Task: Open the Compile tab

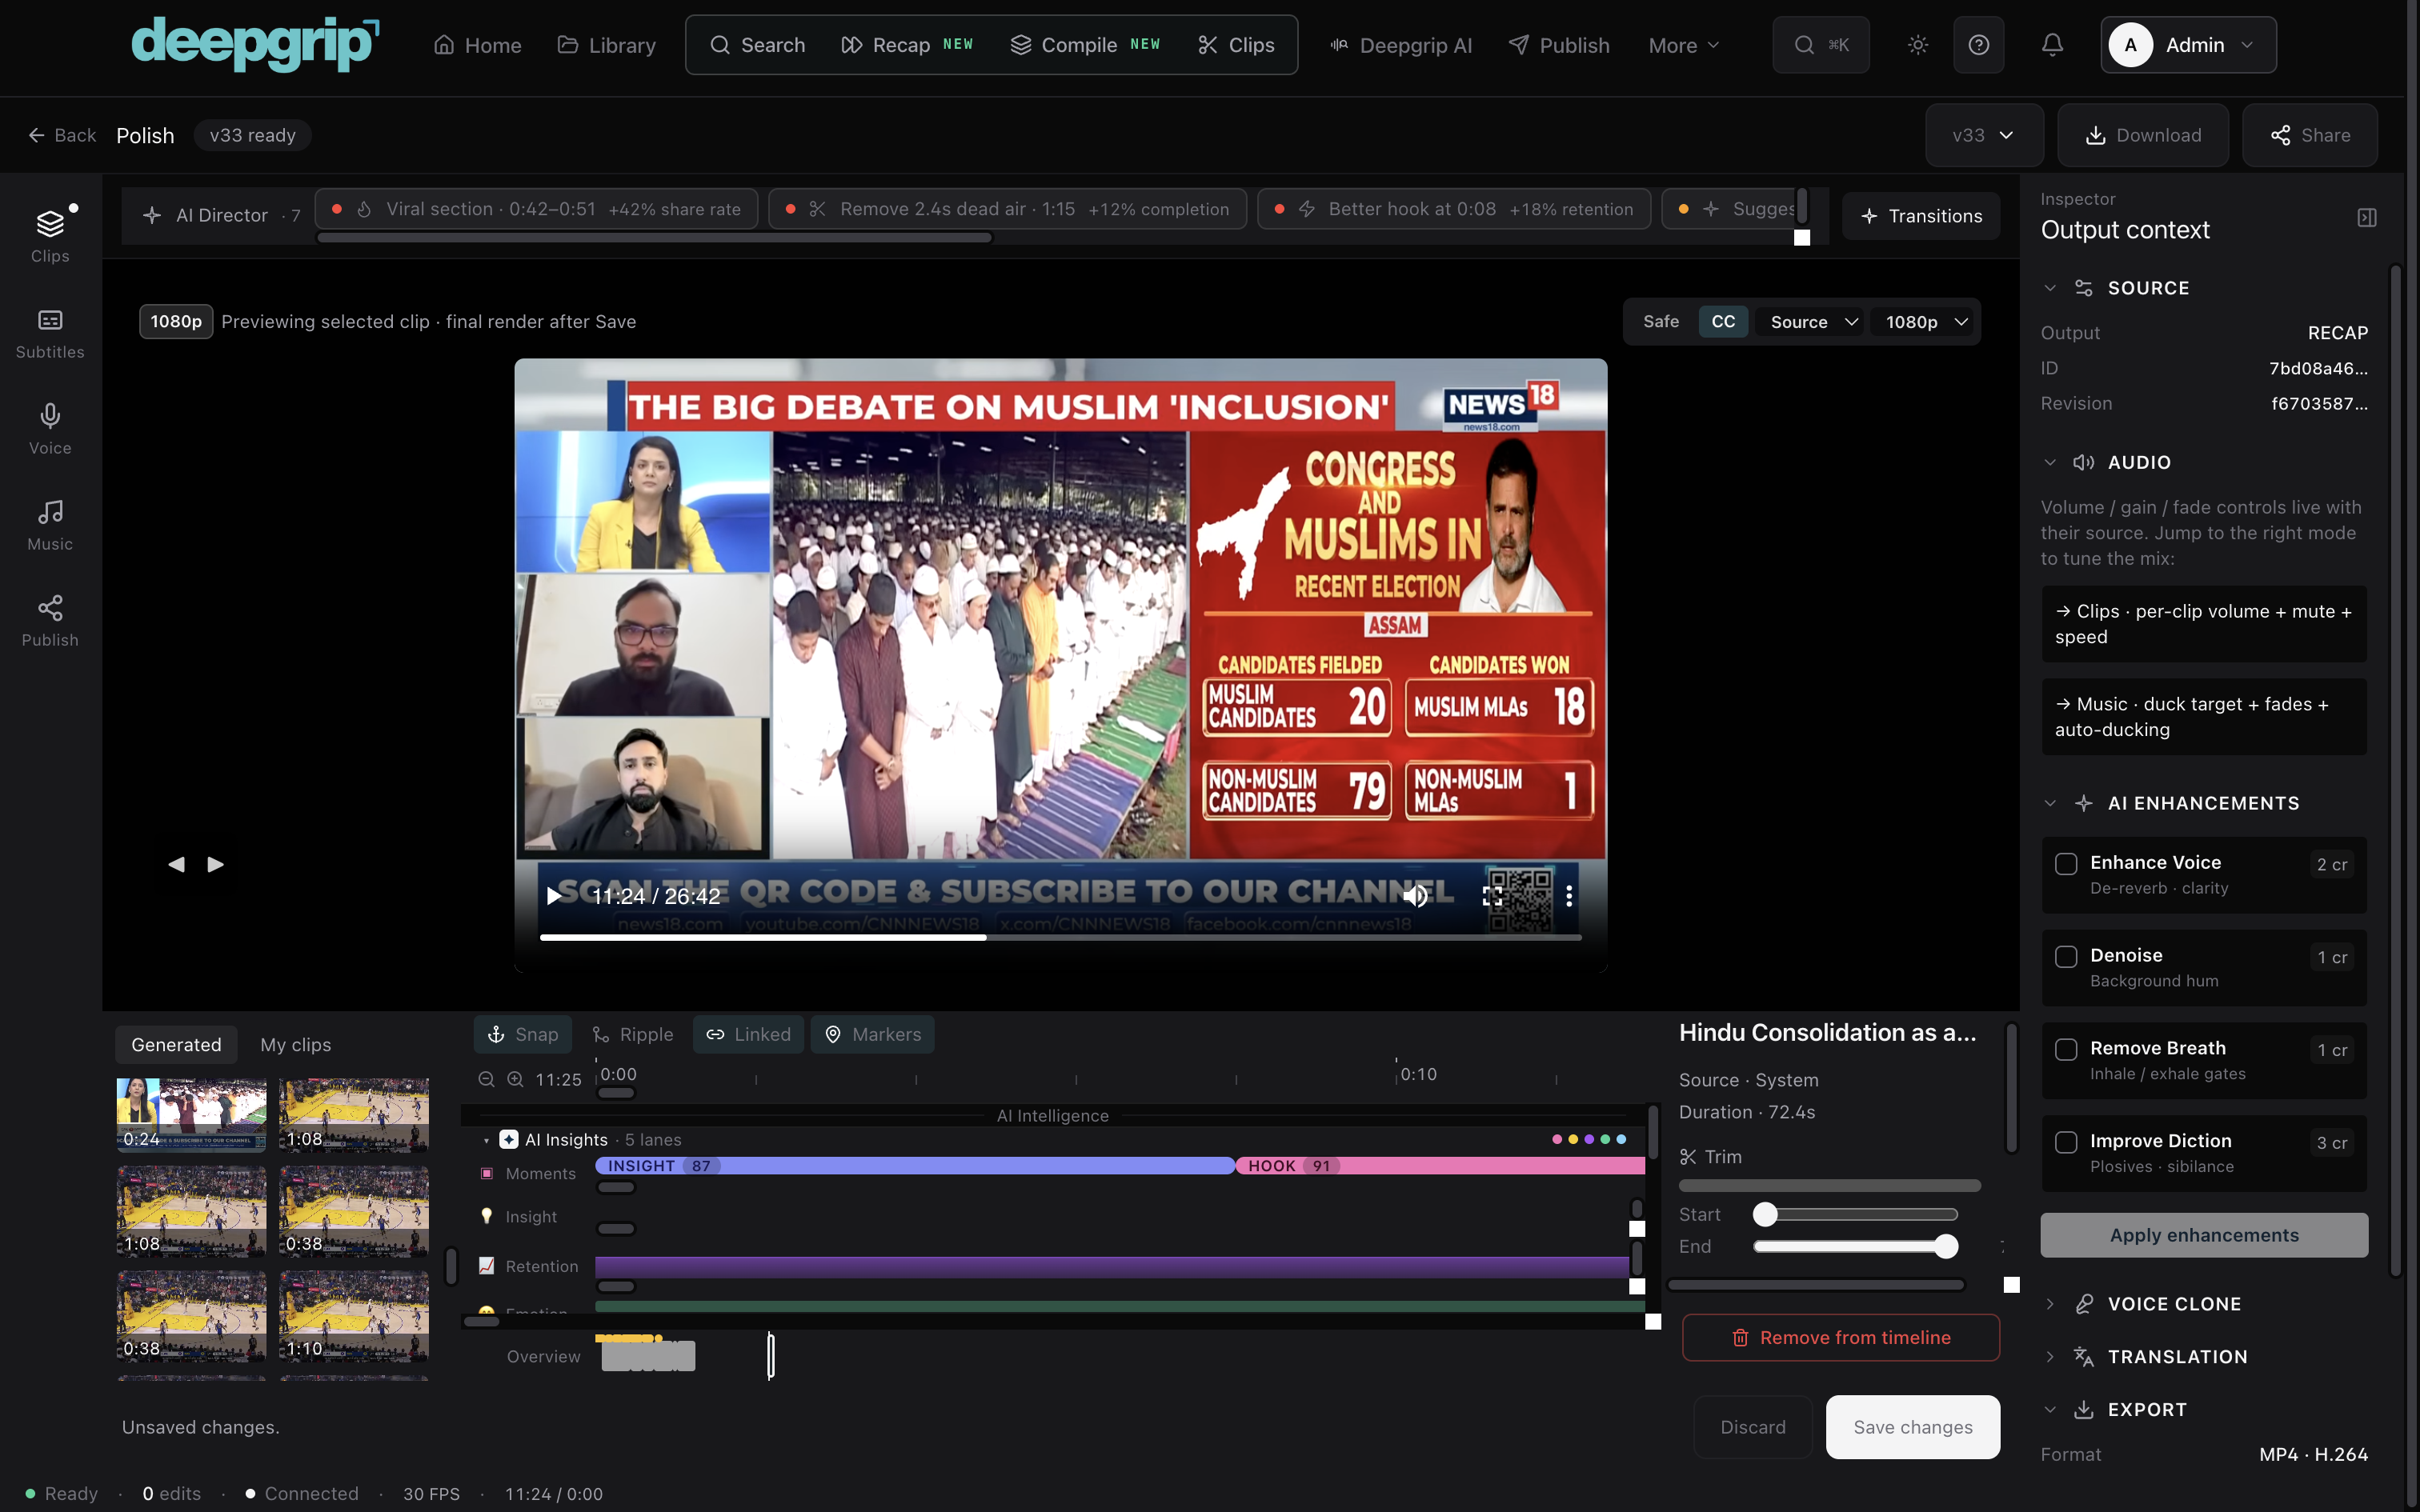Action: tap(1085, 45)
